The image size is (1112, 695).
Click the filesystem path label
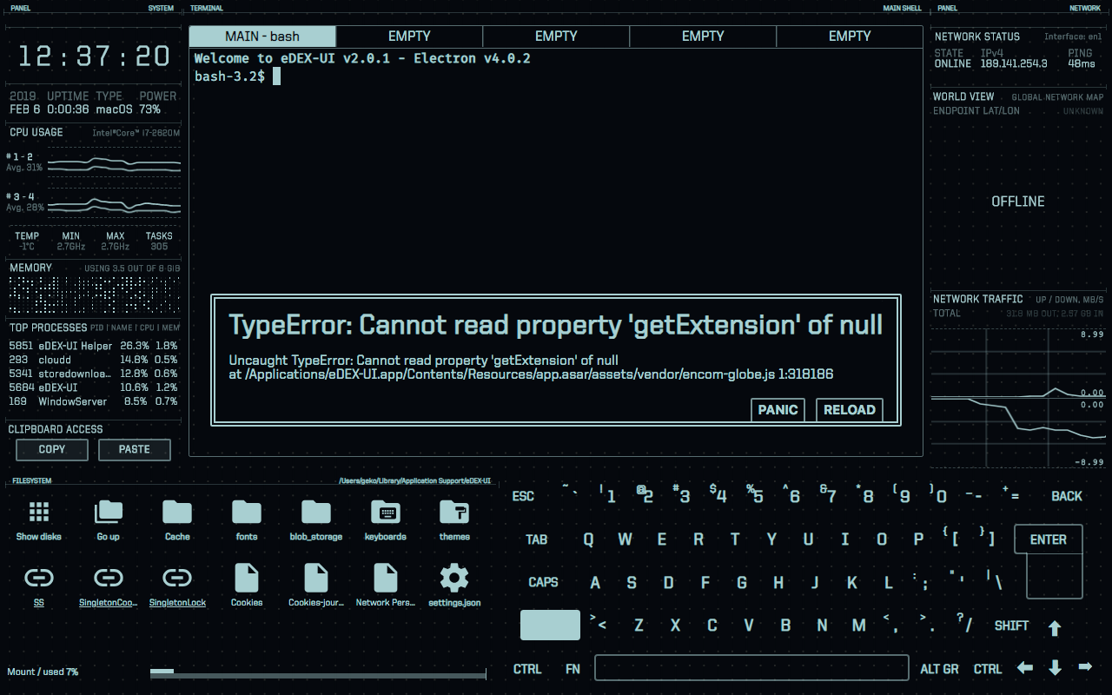coord(415,481)
